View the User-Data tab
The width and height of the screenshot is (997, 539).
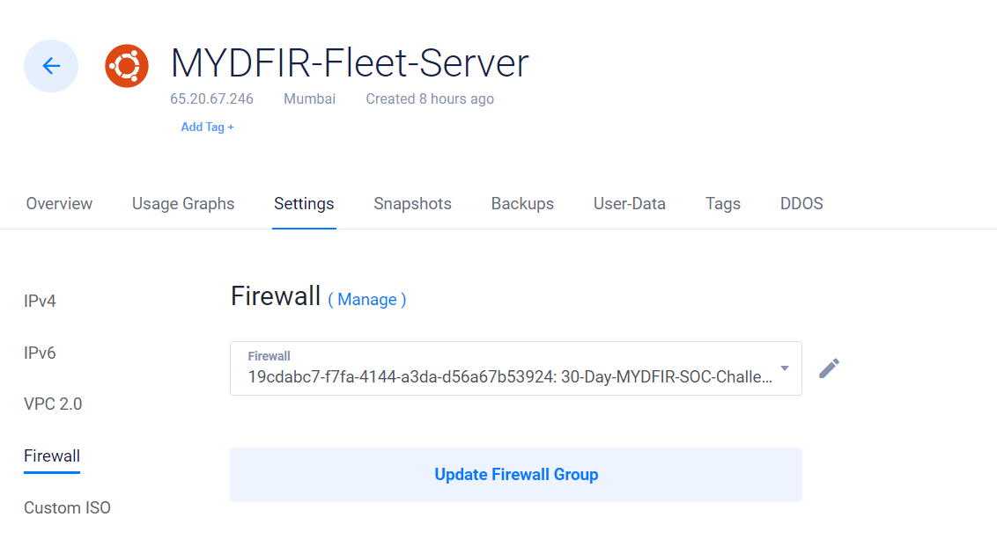pos(630,204)
